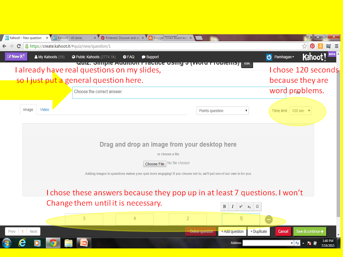343x257 pixels.
Task: Click the Kahoot! logo
Action: click(x=314, y=57)
